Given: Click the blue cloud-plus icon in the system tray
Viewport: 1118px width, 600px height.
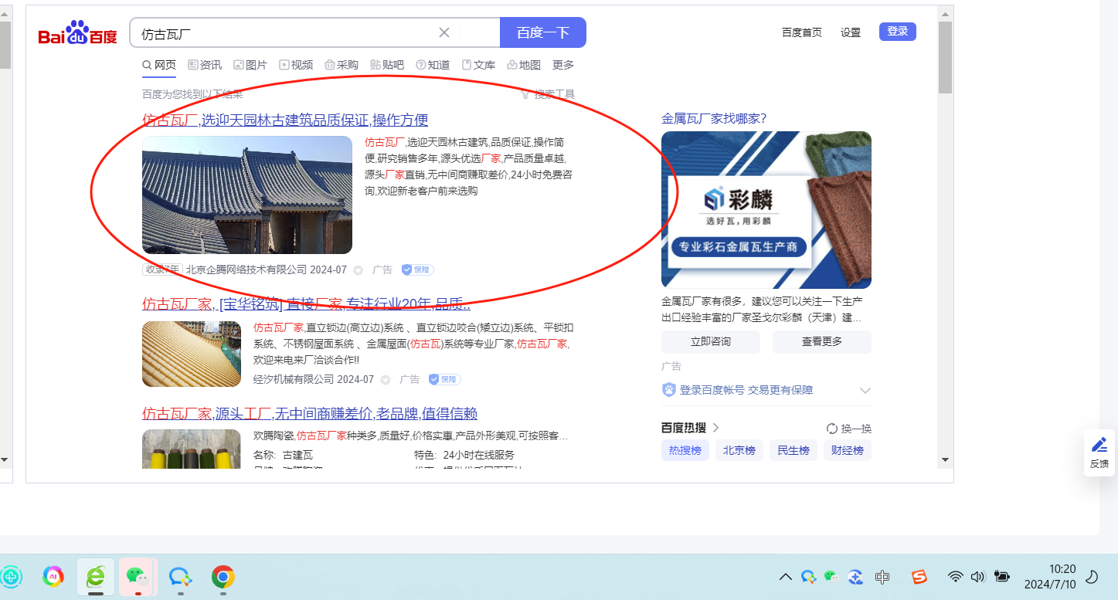Looking at the screenshot, I should tap(855, 577).
